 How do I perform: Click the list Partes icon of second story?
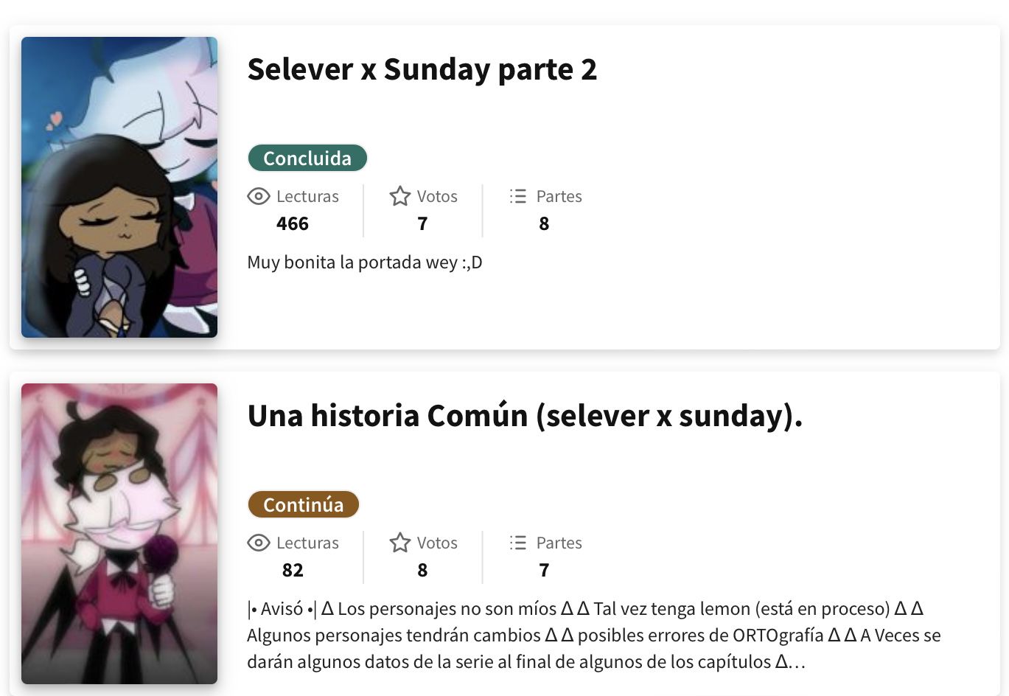[518, 543]
